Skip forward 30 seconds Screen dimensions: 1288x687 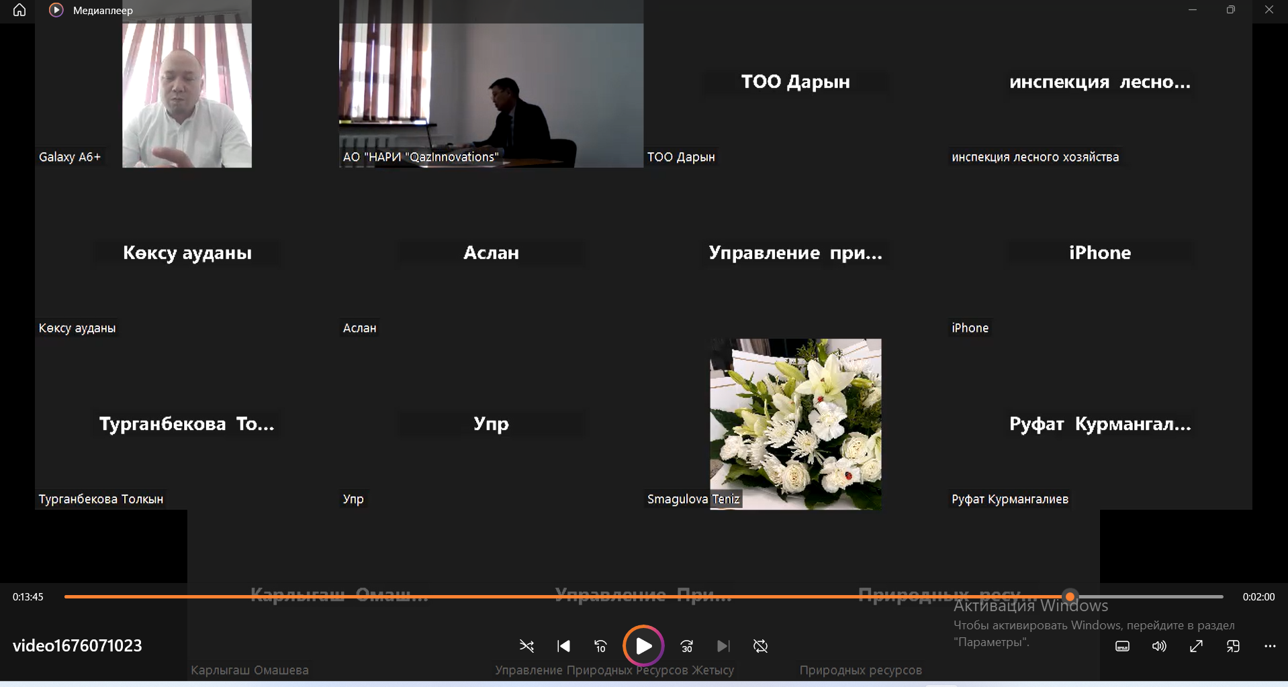click(x=686, y=646)
